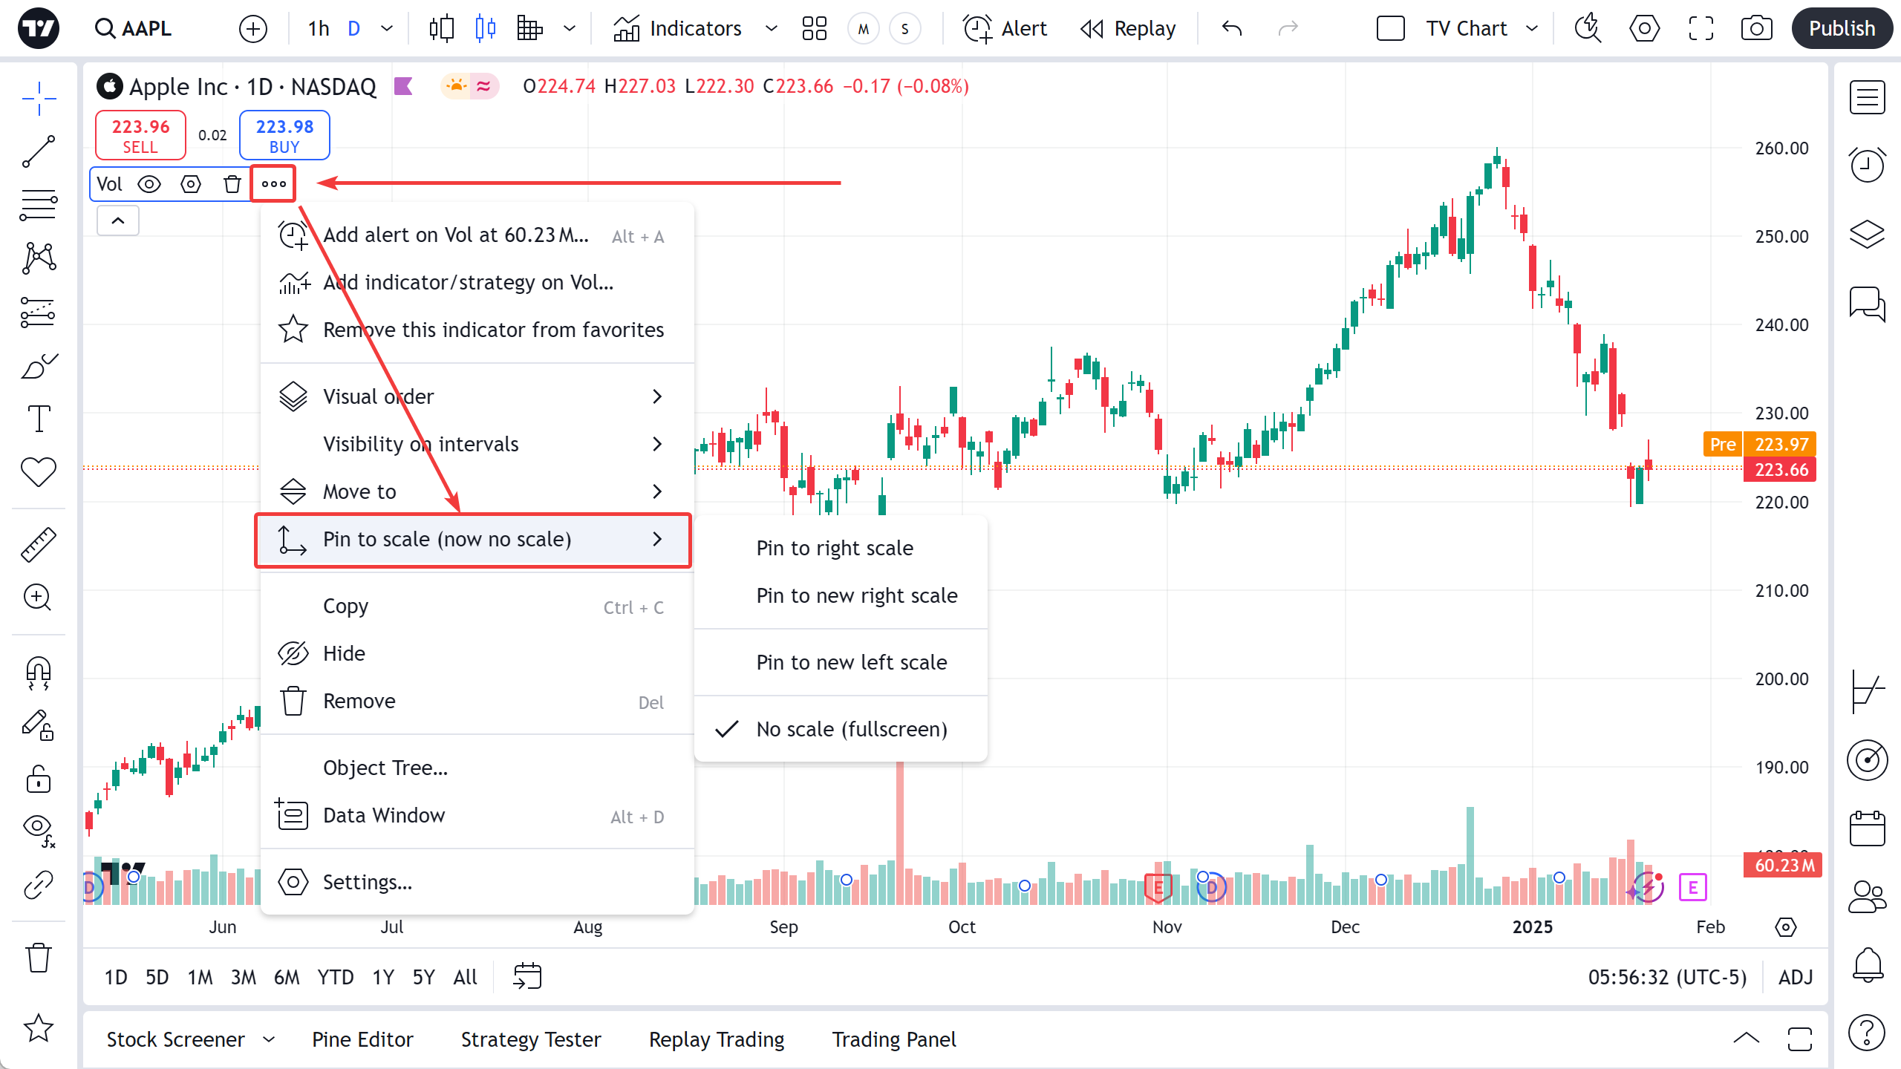Select No scale (fullscreen) option
This screenshot has width=1901, height=1069.
click(851, 729)
